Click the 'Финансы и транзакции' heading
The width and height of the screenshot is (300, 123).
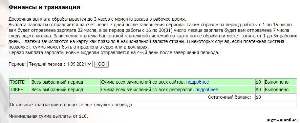click(44, 7)
